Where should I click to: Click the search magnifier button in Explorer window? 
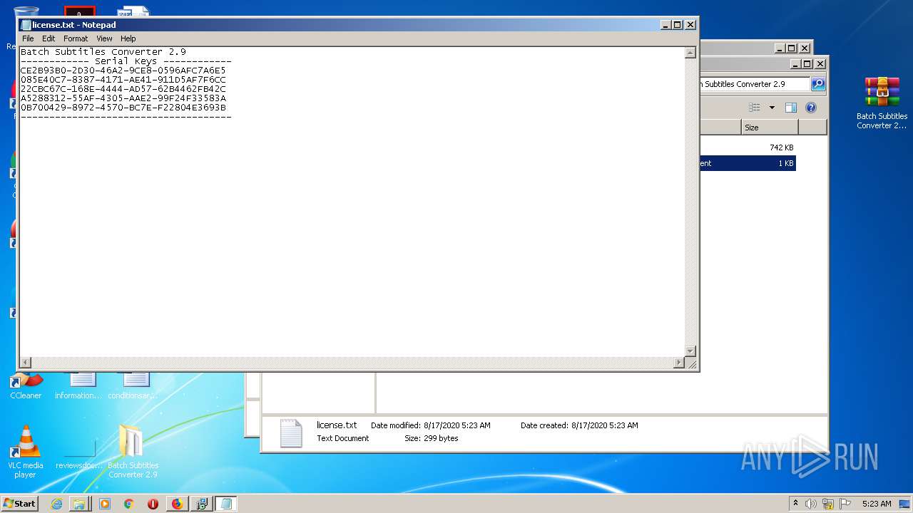818,84
